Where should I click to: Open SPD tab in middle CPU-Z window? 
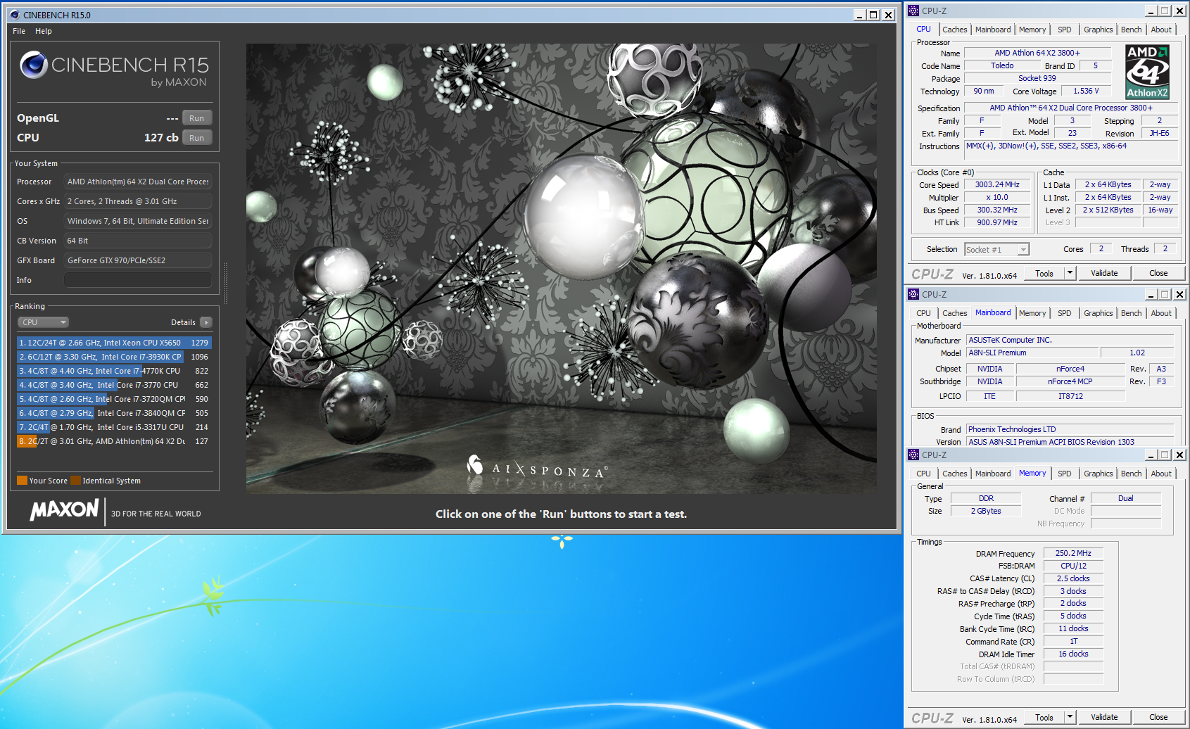[1064, 313]
